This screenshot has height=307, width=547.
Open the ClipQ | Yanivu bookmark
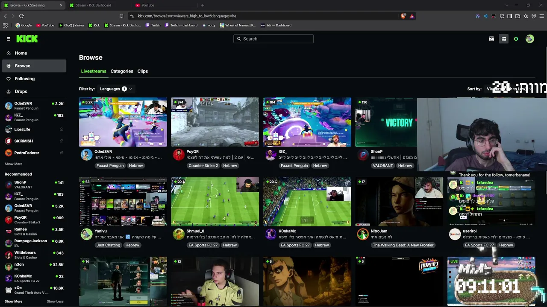pos(71,25)
